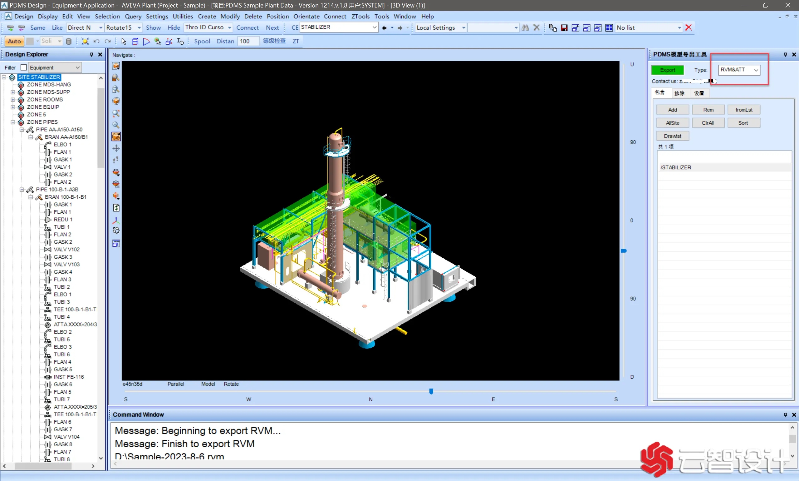Open the ZTools menu
This screenshot has width=799, height=481.
coord(360,16)
